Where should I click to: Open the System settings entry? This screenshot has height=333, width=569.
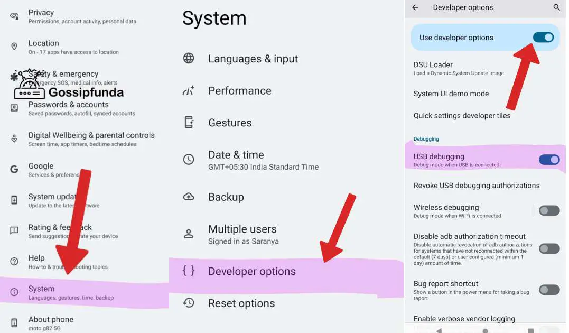(85, 292)
